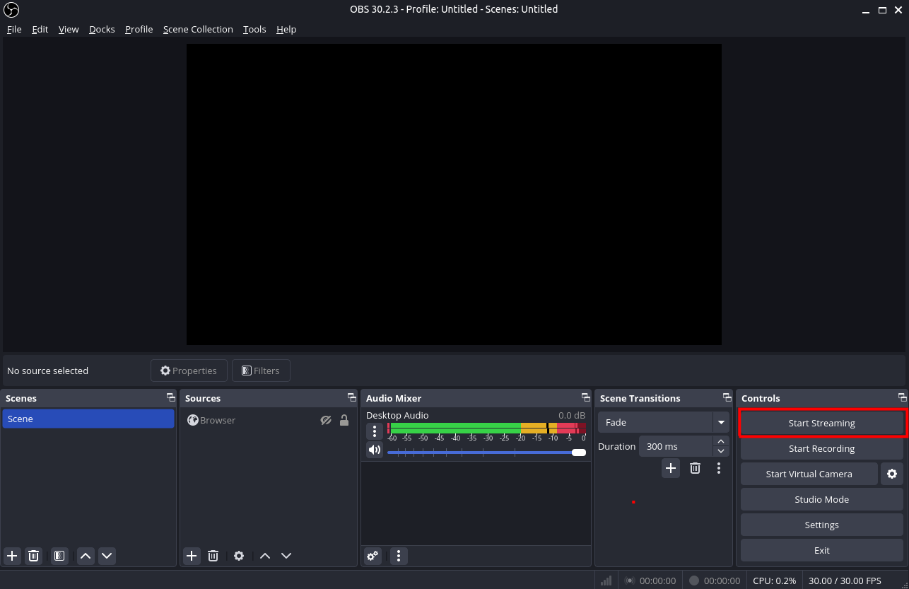Image resolution: width=909 pixels, height=589 pixels.
Task: Delete the Browser source with trash icon
Action: (x=213, y=556)
